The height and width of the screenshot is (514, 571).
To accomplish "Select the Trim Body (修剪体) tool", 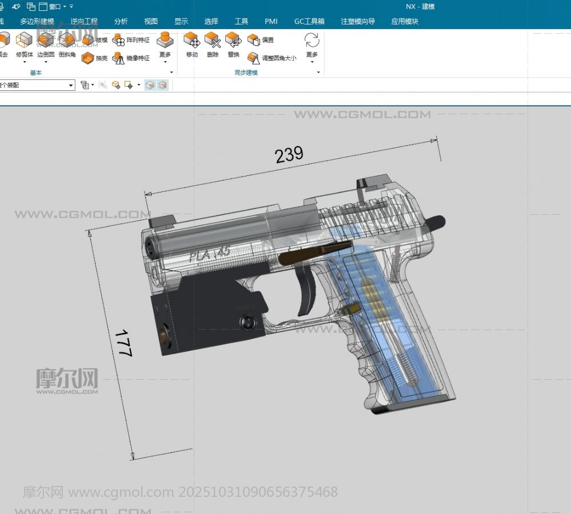I will tap(25, 45).
